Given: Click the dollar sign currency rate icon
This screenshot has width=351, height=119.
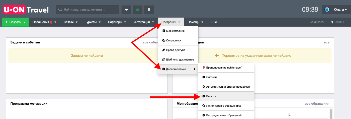Looking at the screenshot, I should tap(332, 22).
